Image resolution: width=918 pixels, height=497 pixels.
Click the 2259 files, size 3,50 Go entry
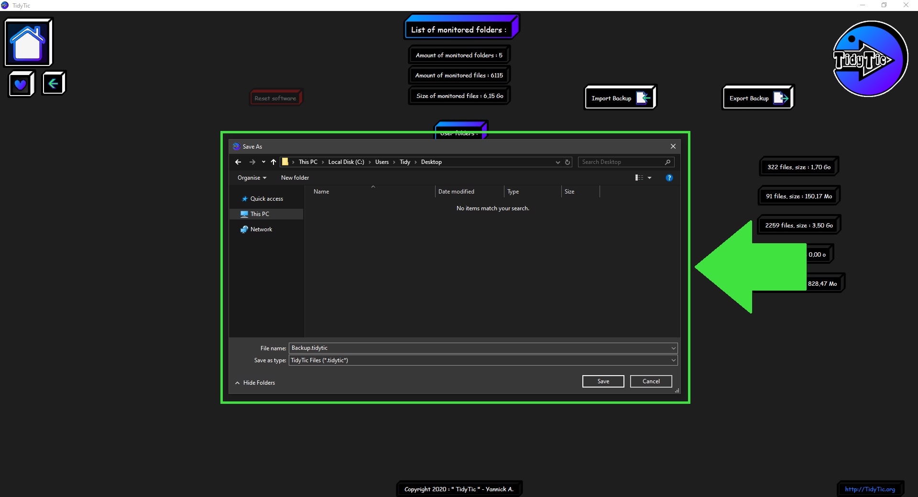[x=799, y=225]
